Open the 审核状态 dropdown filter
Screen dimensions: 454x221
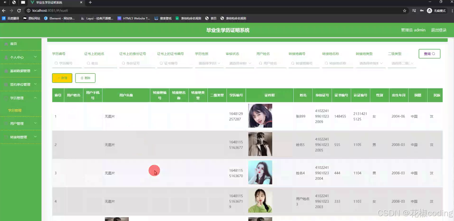coord(240,63)
